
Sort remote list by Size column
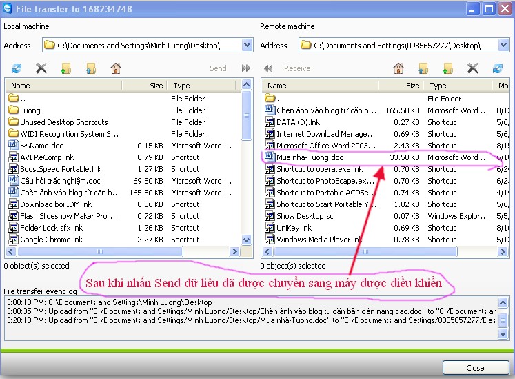coord(401,86)
